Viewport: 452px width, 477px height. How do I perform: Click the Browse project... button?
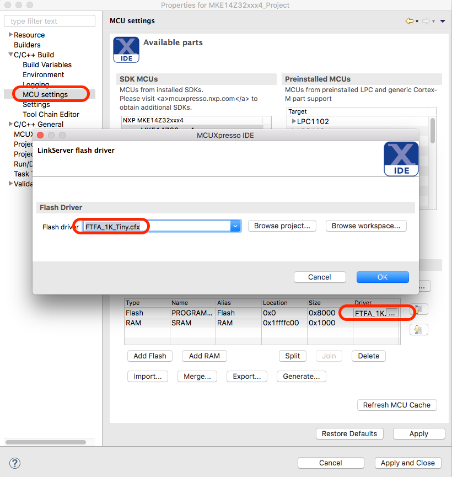[x=282, y=226]
